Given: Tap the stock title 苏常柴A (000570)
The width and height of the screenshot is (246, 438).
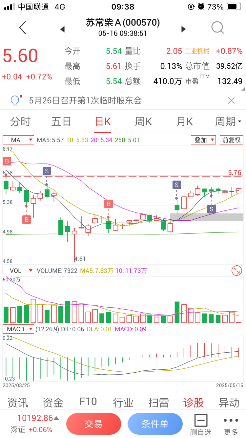Looking at the screenshot, I should [123, 22].
